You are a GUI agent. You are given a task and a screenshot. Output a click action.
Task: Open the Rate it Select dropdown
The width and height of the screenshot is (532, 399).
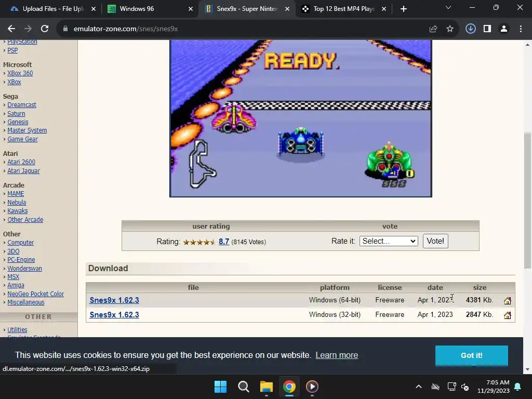click(x=389, y=241)
